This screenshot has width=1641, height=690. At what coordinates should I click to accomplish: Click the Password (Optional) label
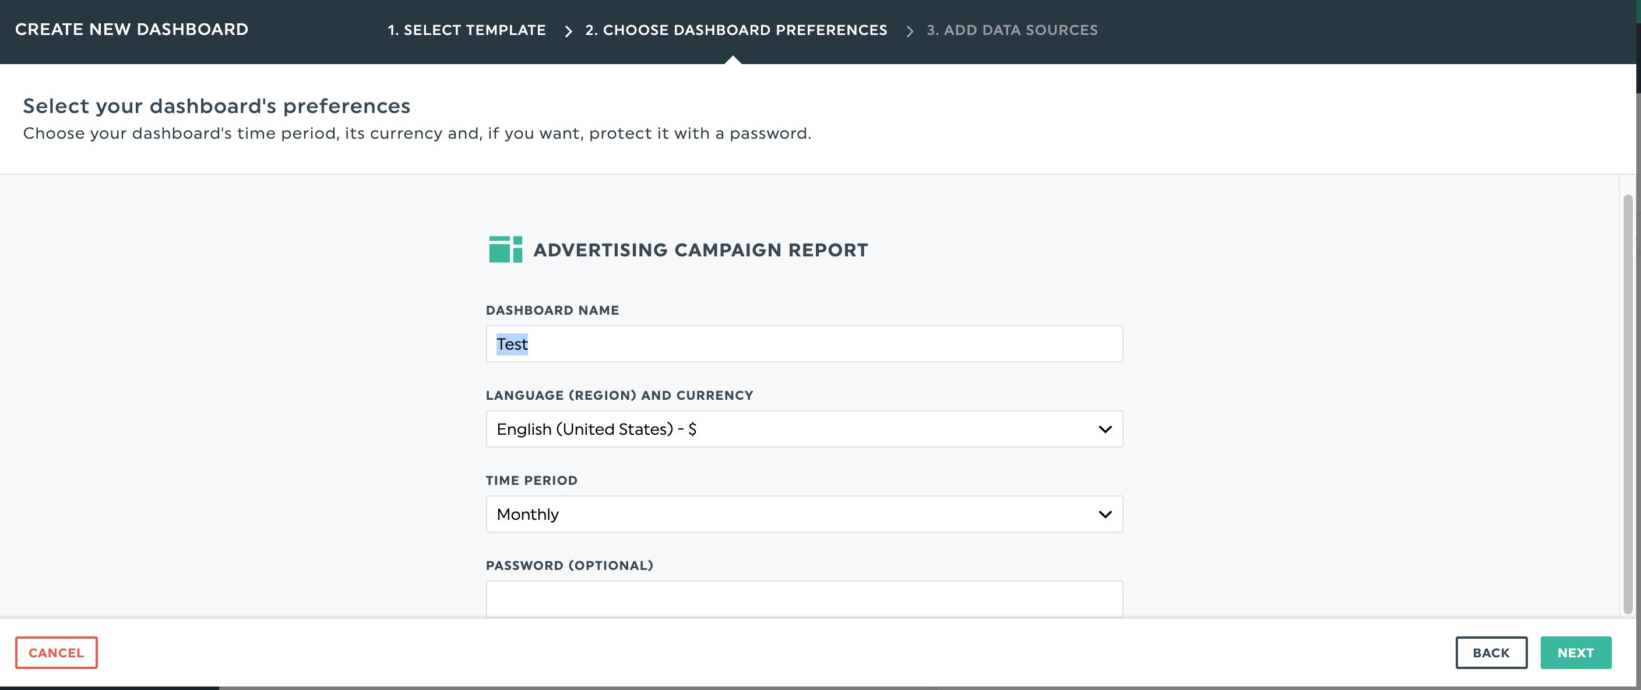(x=569, y=565)
